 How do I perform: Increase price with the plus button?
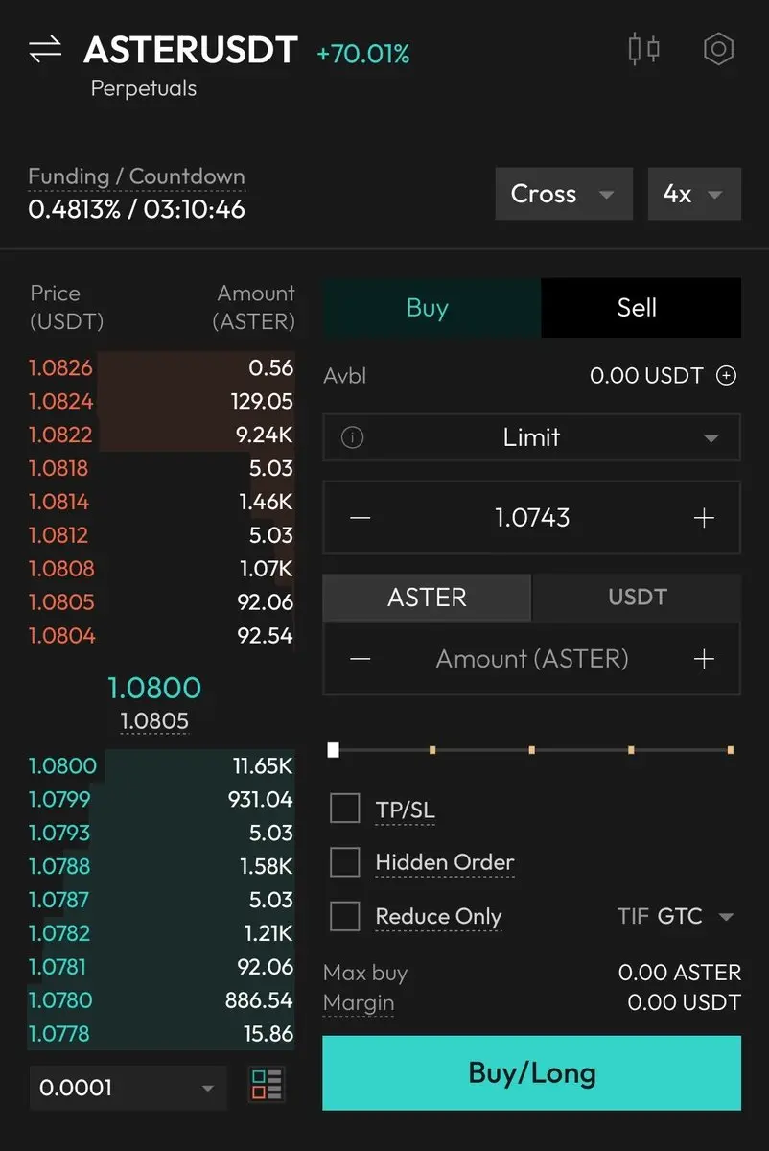pos(704,518)
